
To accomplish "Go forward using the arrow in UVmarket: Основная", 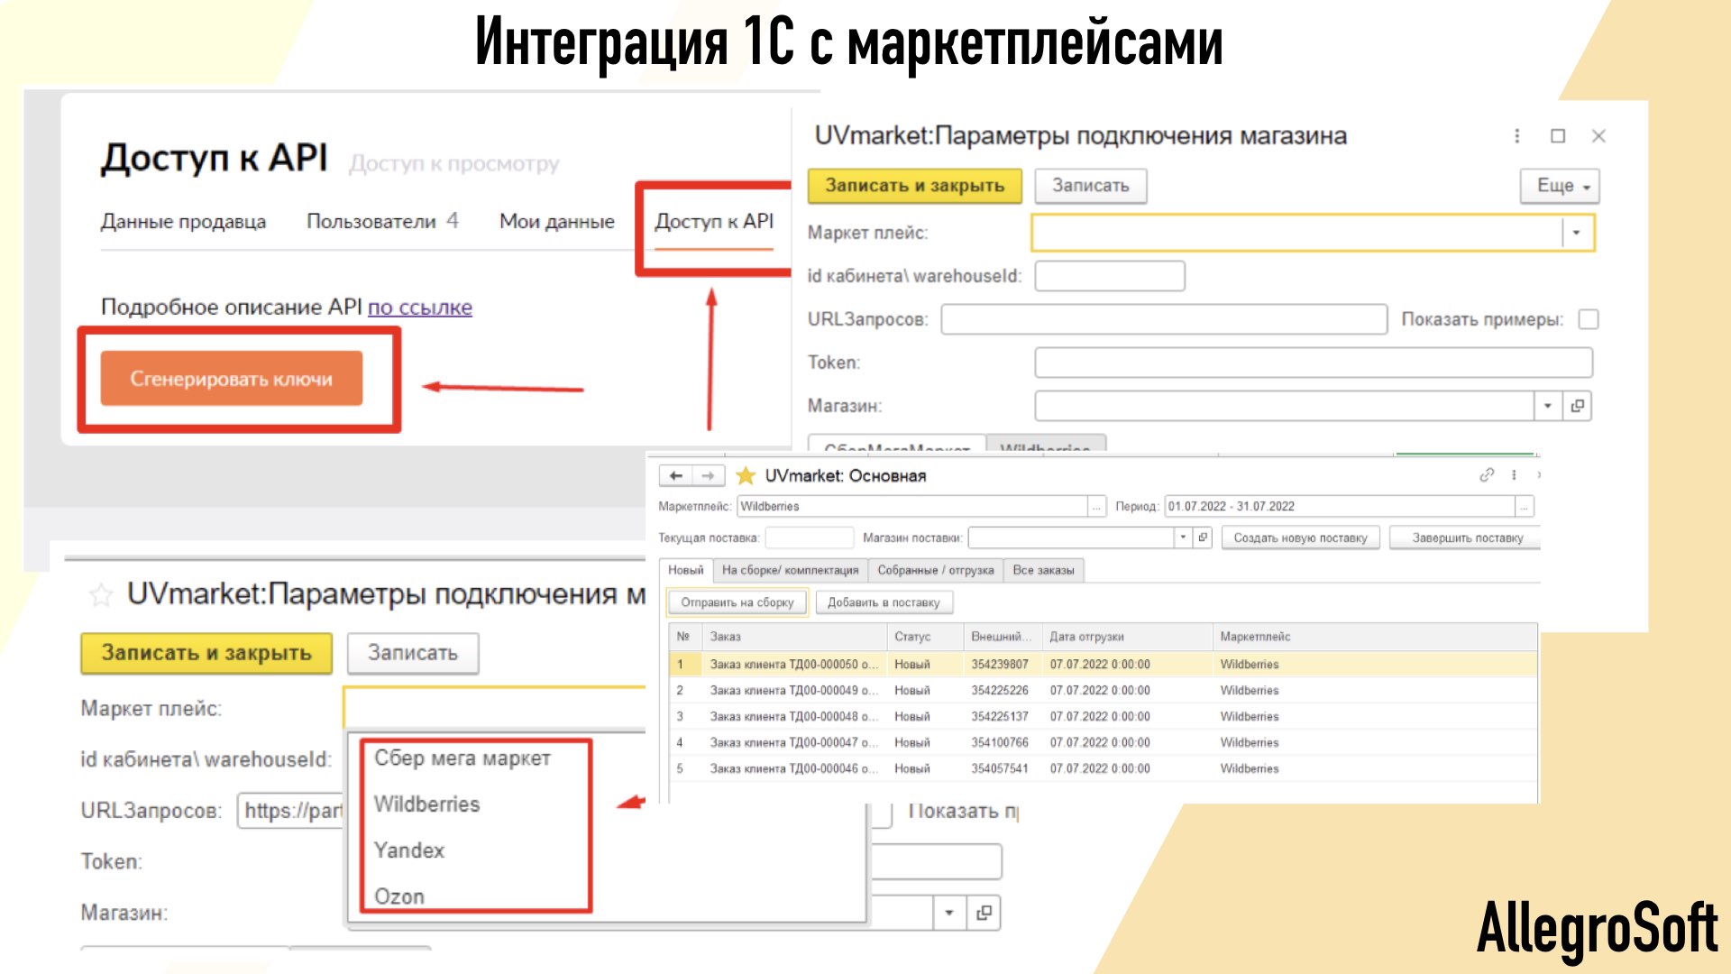I will coord(709,475).
